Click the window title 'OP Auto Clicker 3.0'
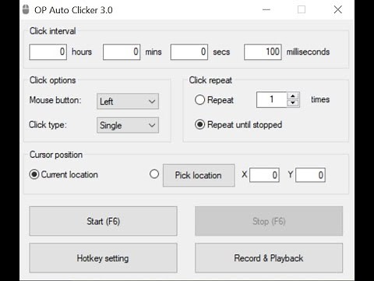The height and width of the screenshot is (281, 374). pos(73,10)
